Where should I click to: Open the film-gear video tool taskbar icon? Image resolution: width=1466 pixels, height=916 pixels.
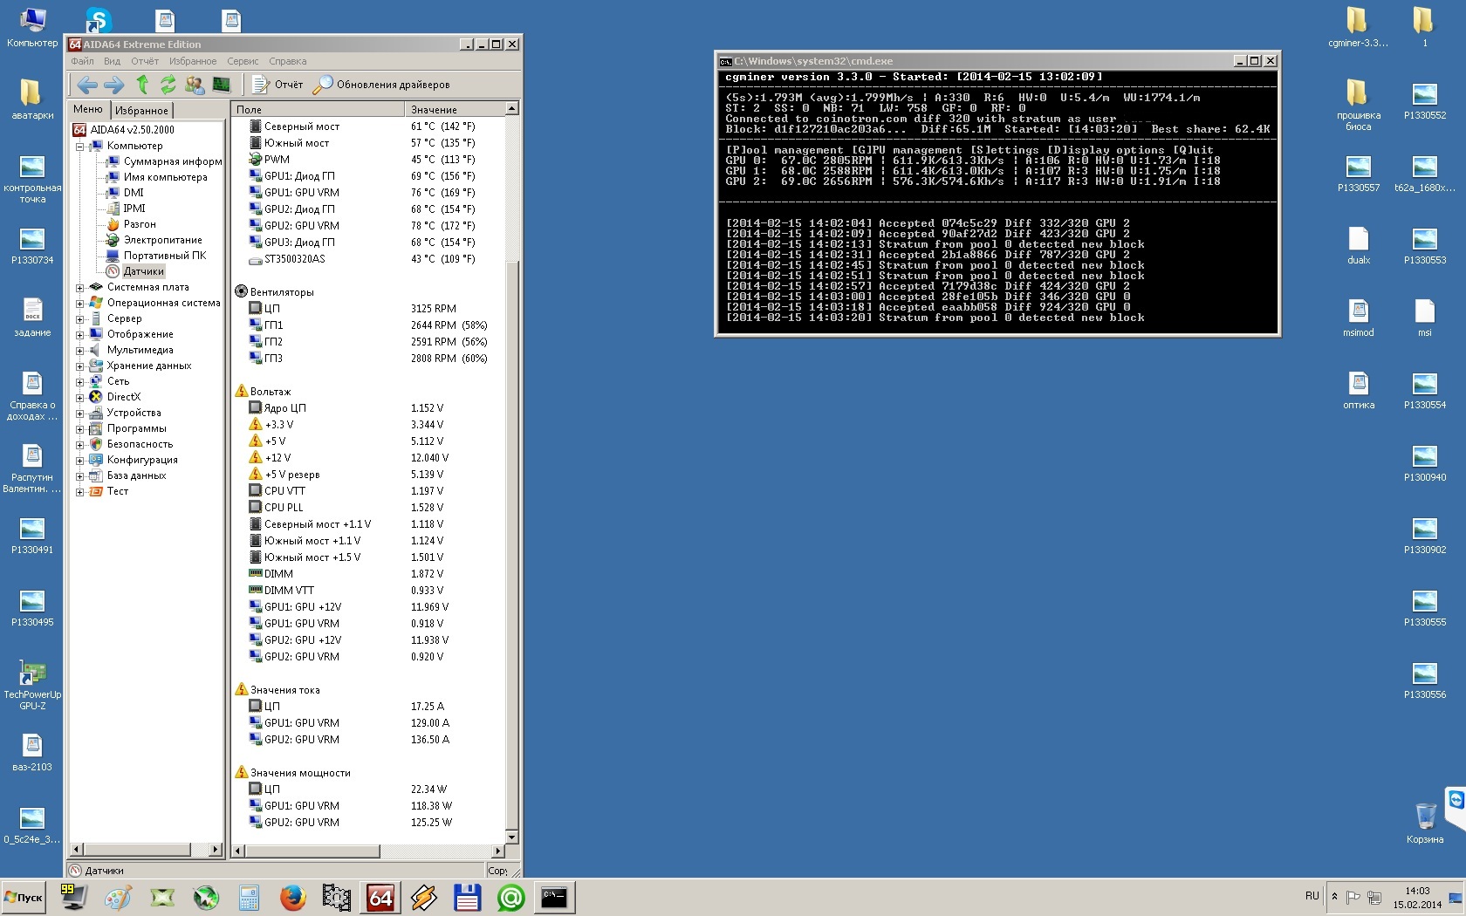[x=336, y=898]
